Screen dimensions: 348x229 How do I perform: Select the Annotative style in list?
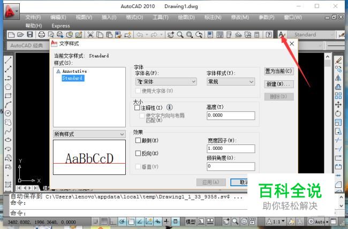pyautogui.click(x=74, y=71)
